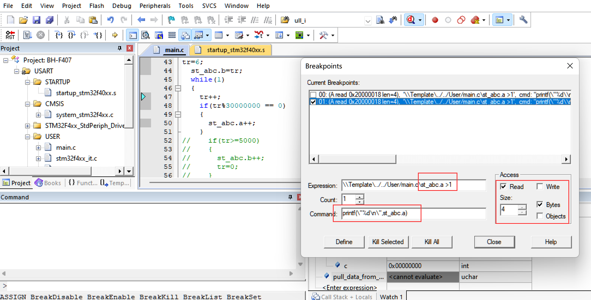591x300 pixels.
Task: Open the ull_i find combo box dropdown
Action: [x=368, y=21]
